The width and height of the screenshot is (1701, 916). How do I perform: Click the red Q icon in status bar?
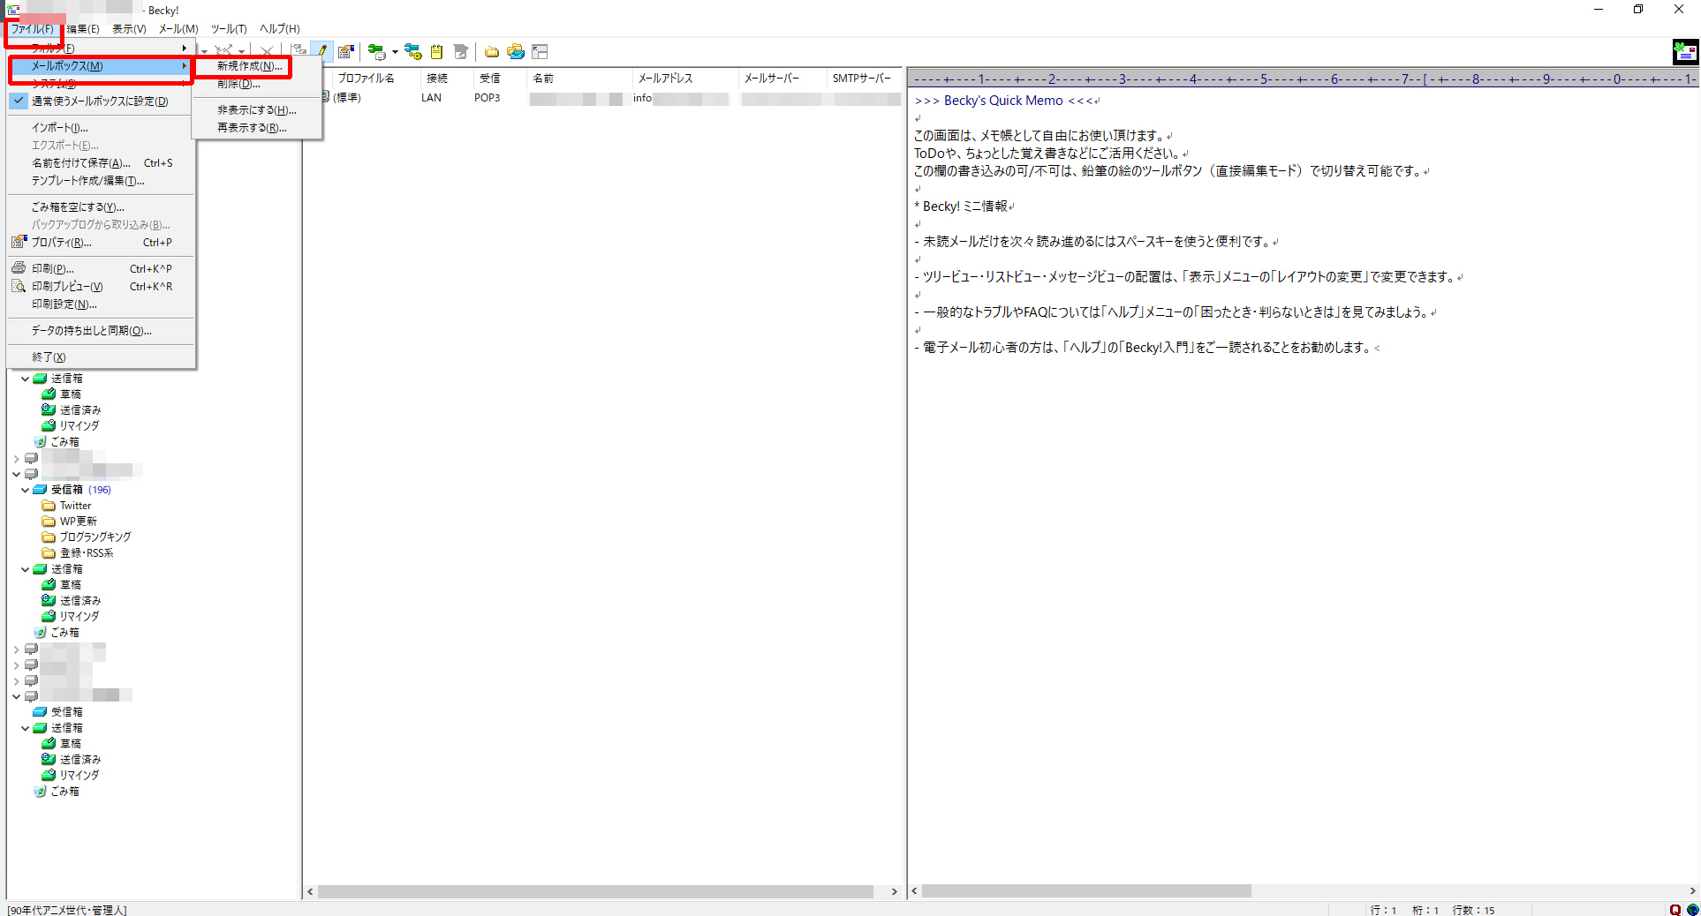(x=1675, y=910)
